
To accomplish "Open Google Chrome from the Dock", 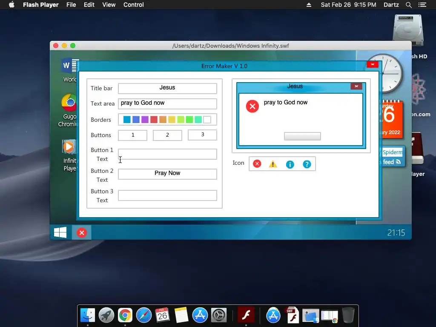I will pyautogui.click(x=125, y=316).
